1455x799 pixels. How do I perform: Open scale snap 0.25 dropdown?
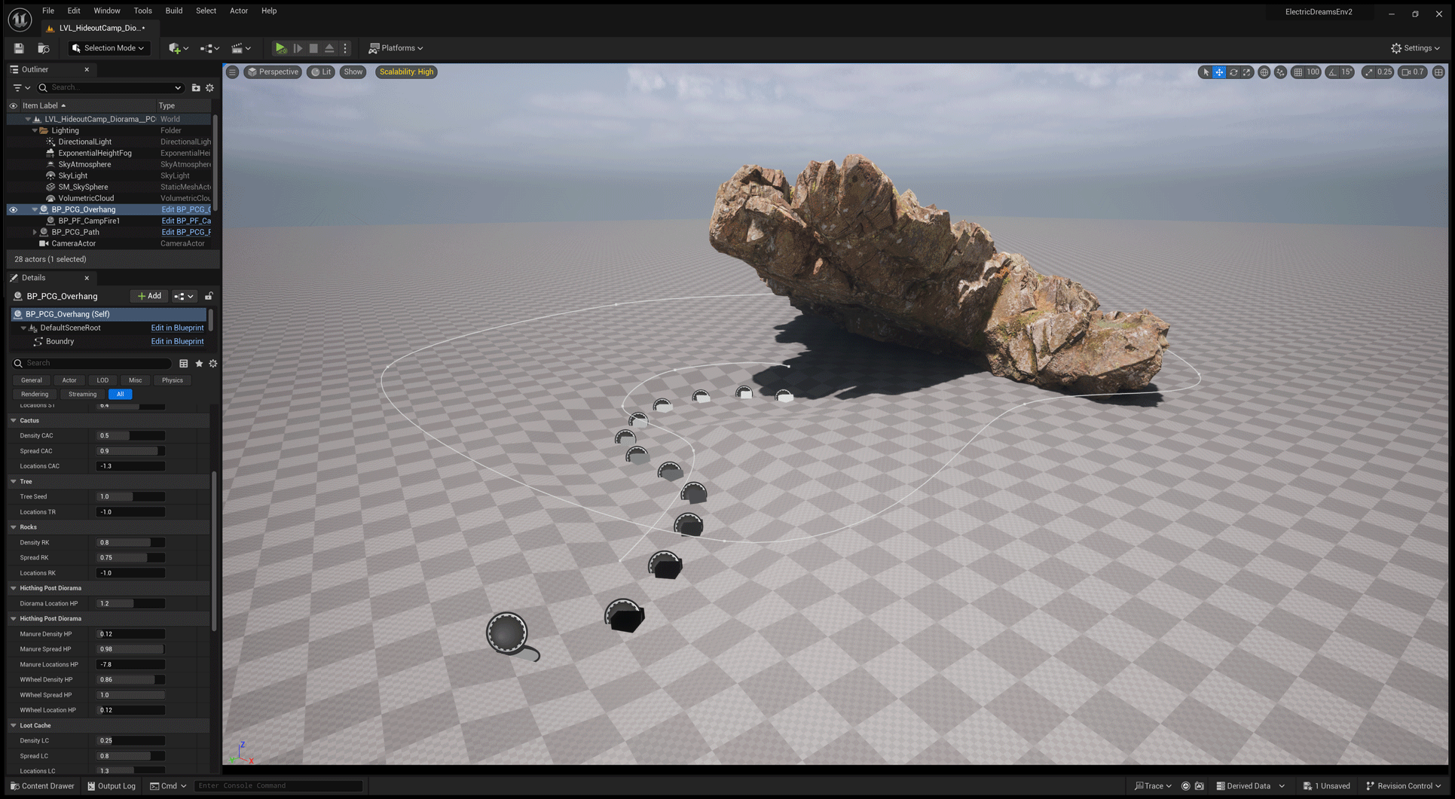tap(1384, 72)
